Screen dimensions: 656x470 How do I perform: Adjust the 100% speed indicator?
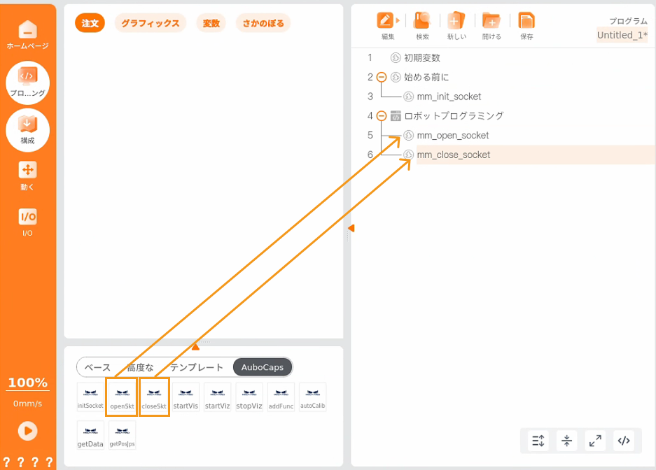pyautogui.click(x=27, y=383)
